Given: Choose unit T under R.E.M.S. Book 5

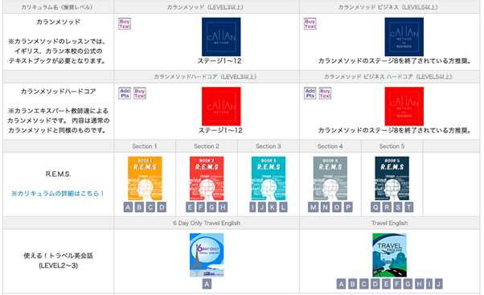Looking at the screenshot, I should click(x=408, y=207).
